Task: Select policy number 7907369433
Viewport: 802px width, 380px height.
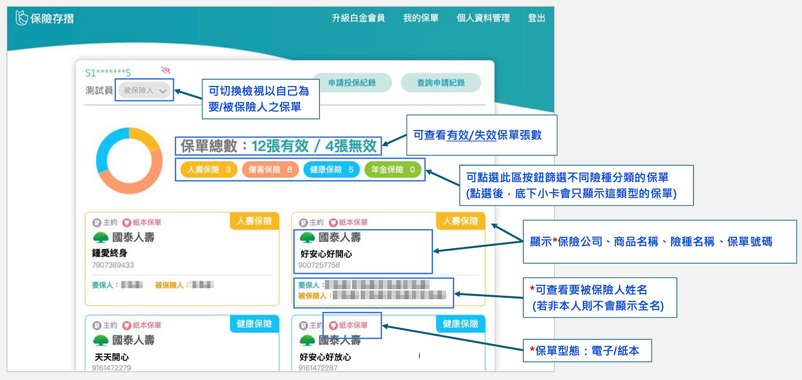Action: (x=113, y=265)
